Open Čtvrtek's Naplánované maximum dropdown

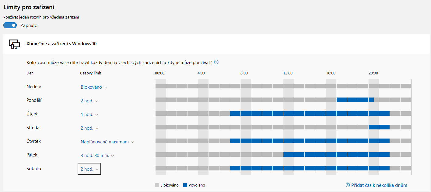click(107, 142)
